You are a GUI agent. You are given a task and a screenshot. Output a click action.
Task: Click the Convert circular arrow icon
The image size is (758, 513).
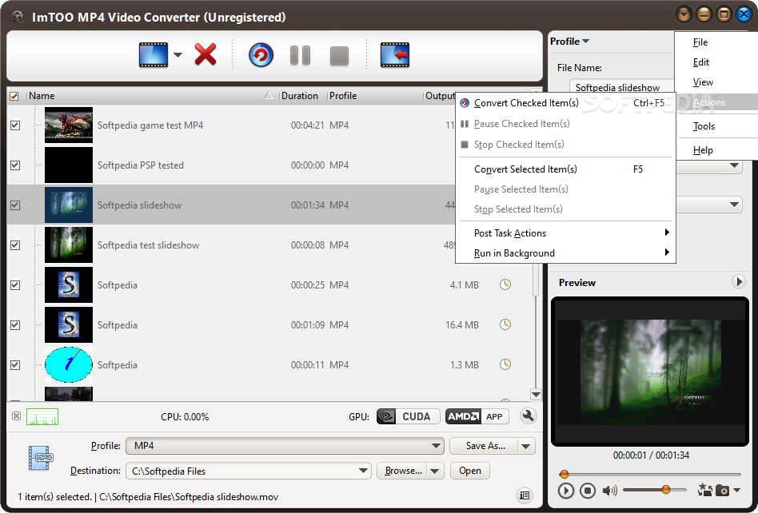(261, 55)
